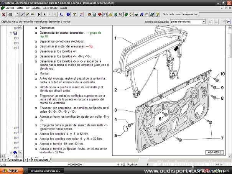The width and height of the screenshot is (232, 174).
Task: Click the '8E2' status bar entry
Action: coord(123,164)
